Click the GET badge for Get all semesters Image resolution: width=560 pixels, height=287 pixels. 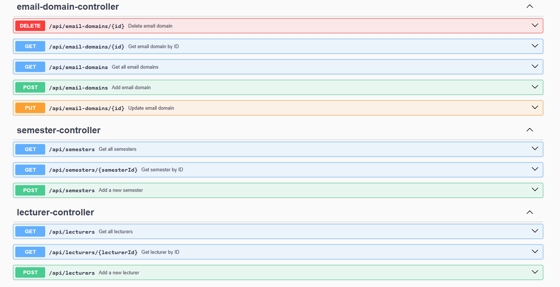(x=30, y=149)
